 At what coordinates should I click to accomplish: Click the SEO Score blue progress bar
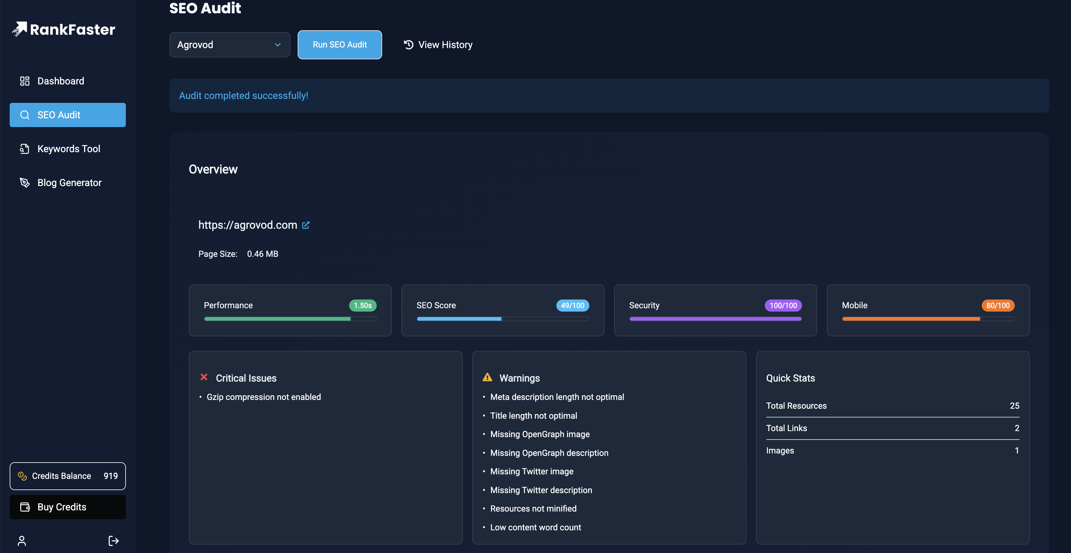point(503,319)
